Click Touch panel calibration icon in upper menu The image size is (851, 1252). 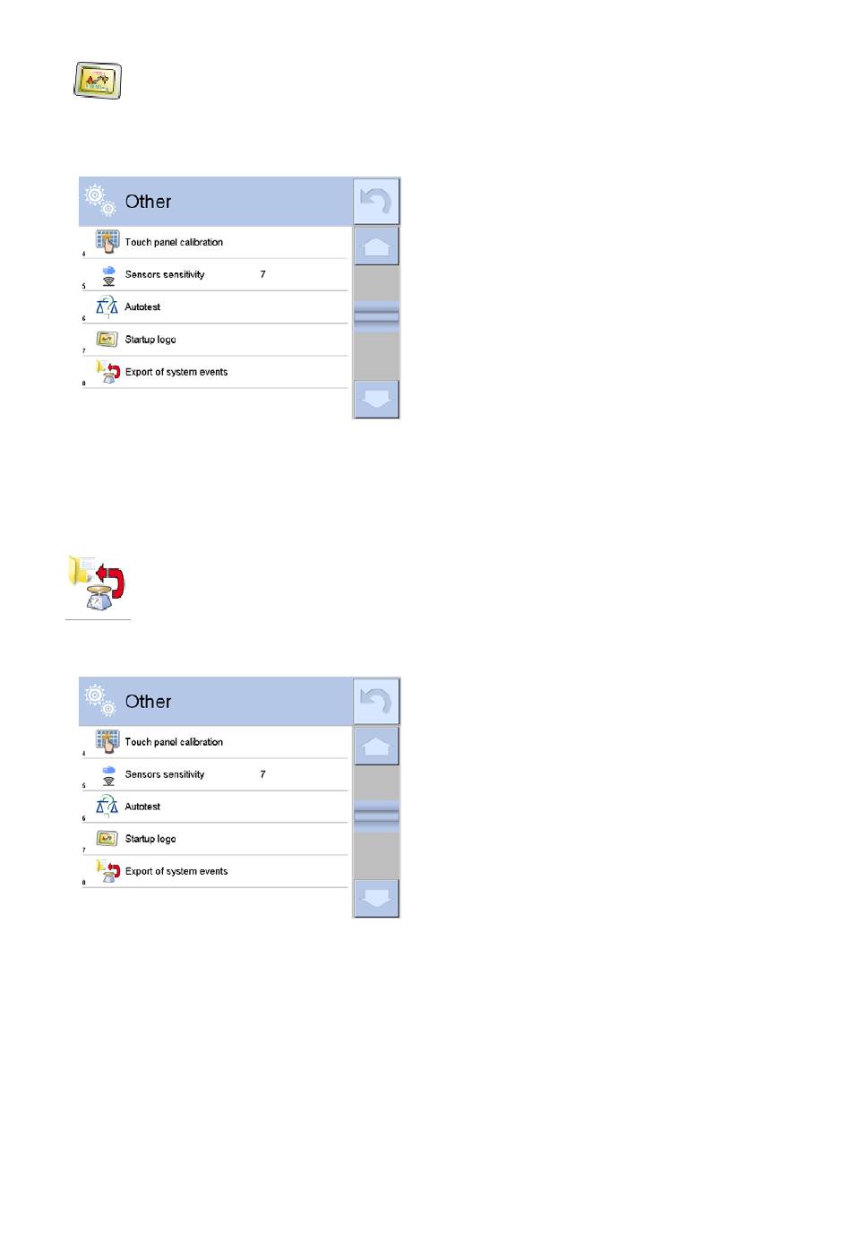tap(107, 242)
